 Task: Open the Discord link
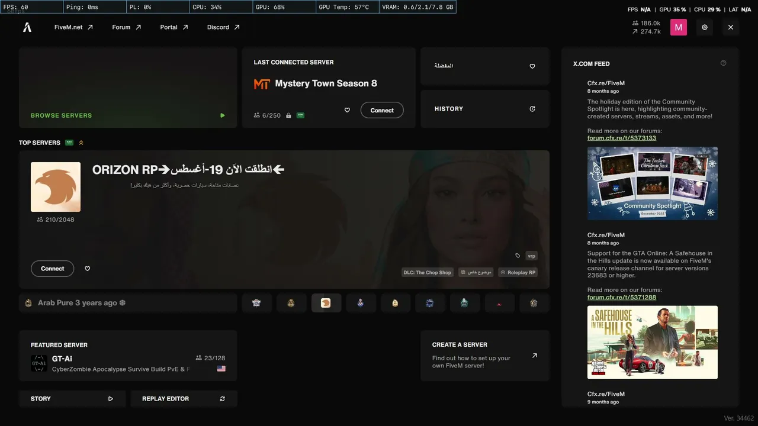point(223,27)
